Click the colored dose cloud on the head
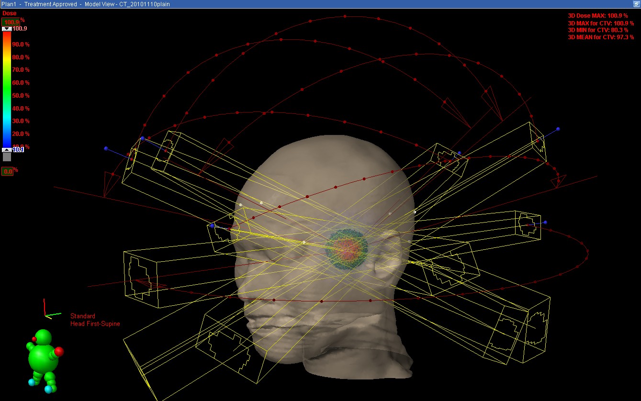This screenshot has height=401, width=641. tap(347, 249)
